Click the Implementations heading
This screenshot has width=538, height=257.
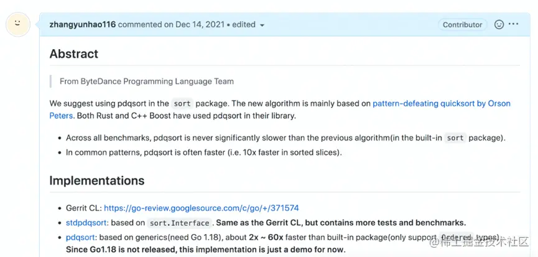click(96, 181)
